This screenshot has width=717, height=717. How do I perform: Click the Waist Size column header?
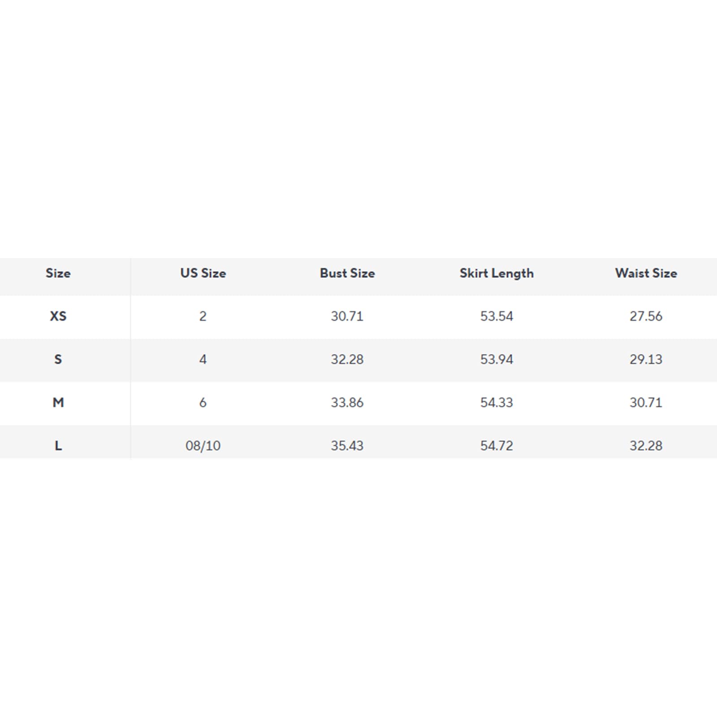tap(646, 273)
